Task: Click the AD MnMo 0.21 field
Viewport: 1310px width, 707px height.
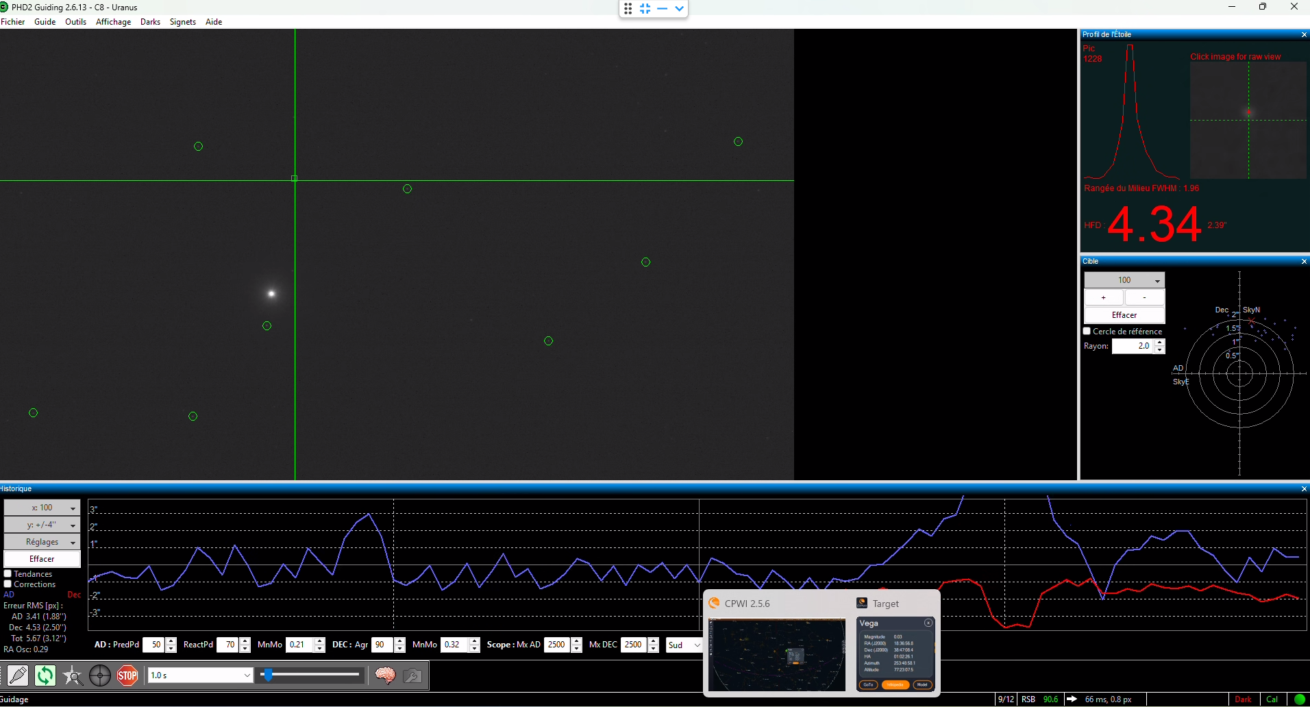Action: coord(299,645)
